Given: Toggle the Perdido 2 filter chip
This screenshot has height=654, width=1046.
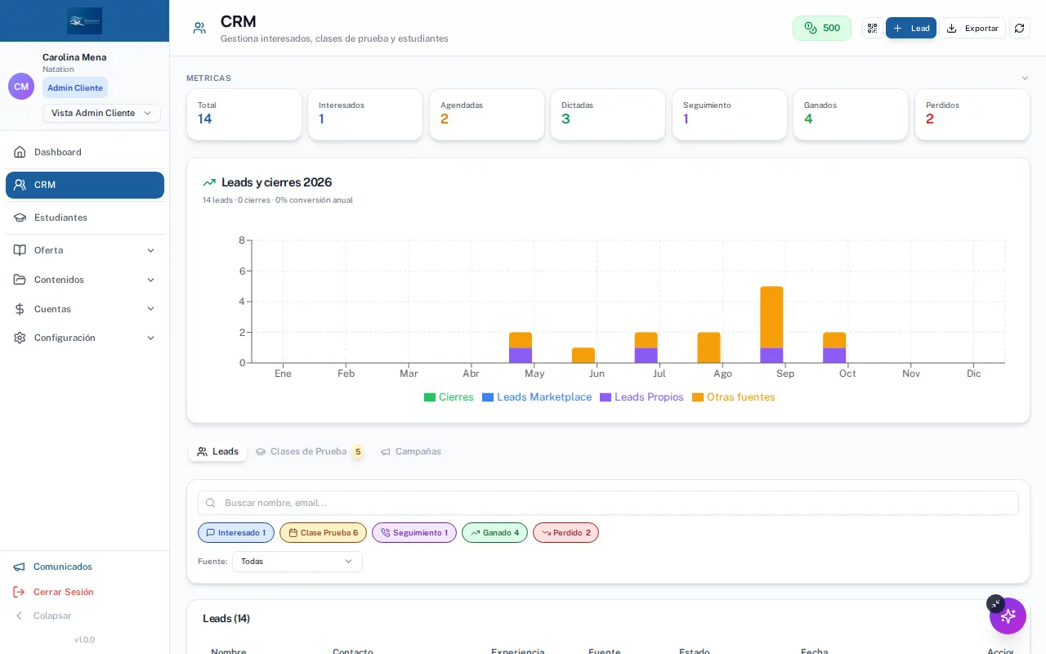Looking at the screenshot, I should coord(566,533).
